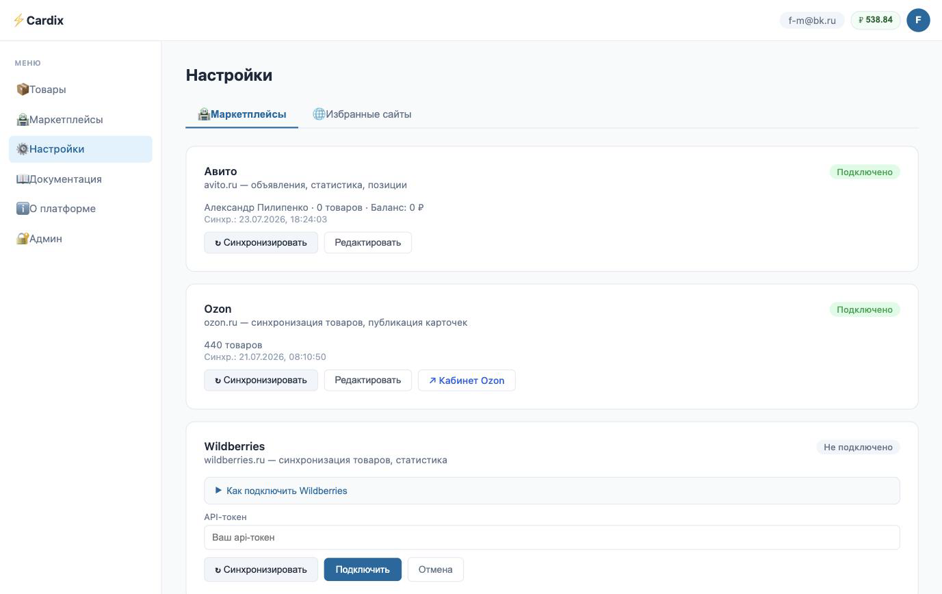942x594 pixels.
Task: Focus the API-токен input field
Action: tap(552, 537)
